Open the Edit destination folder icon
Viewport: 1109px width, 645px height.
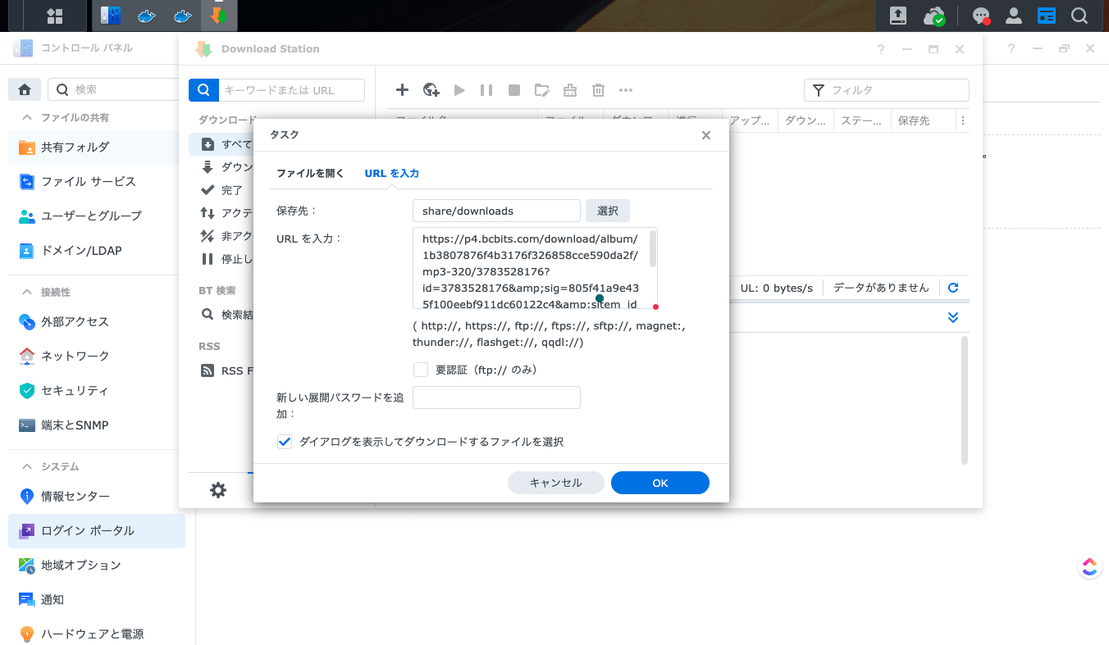(541, 90)
